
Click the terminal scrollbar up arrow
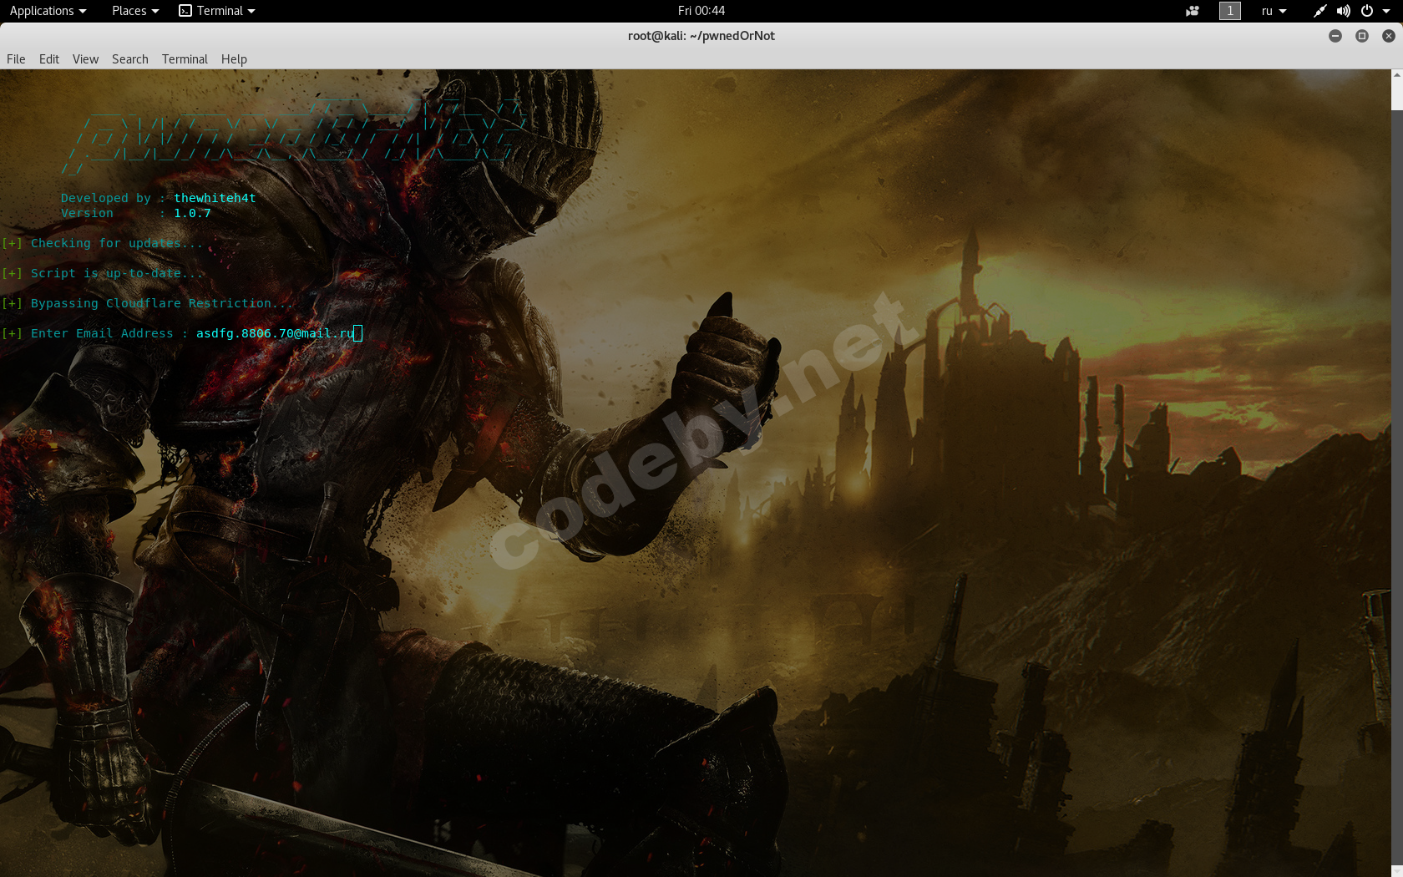point(1396,75)
